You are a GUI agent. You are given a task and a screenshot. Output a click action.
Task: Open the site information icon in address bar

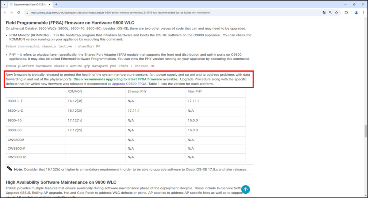click(27, 13)
